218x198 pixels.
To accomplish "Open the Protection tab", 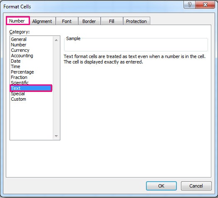I will pos(136,21).
